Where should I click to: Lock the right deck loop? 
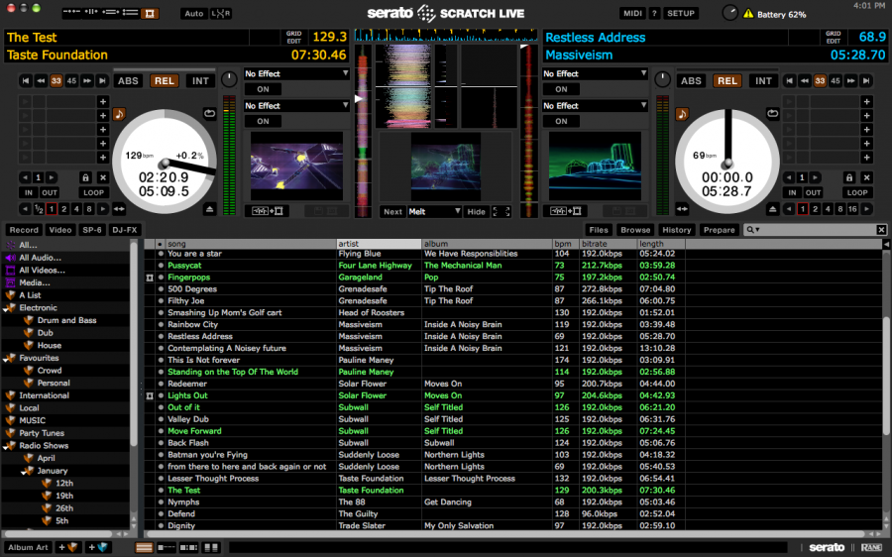point(848,177)
